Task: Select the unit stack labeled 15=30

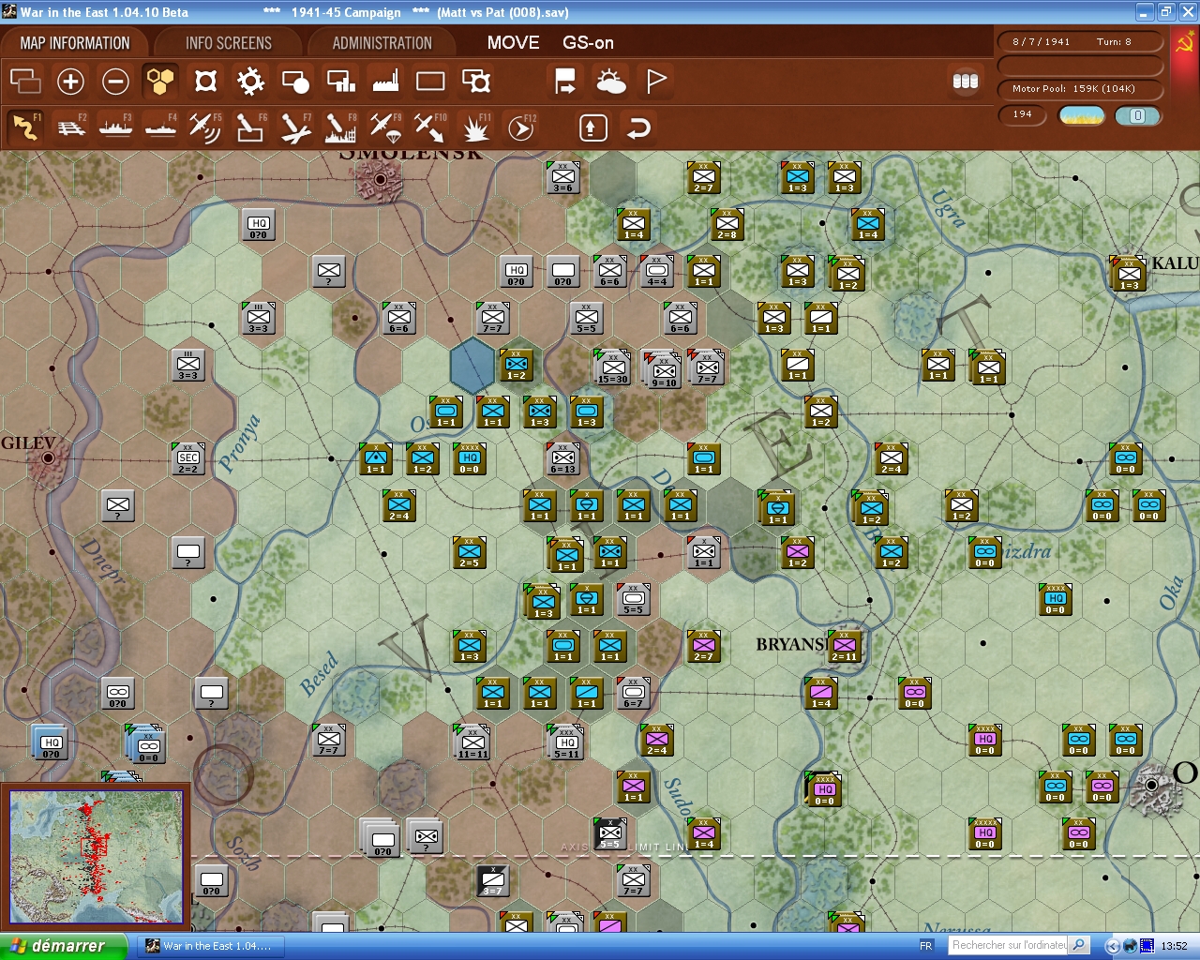Action: click(x=612, y=367)
